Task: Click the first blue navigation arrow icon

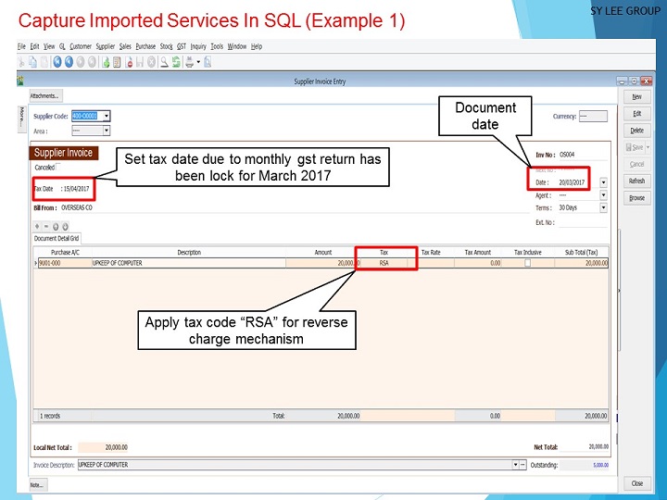Action: point(57,62)
